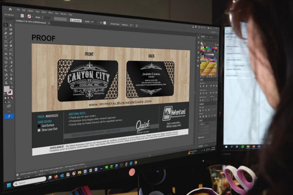Image resolution: width=293 pixels, height=195 pixels.
Task: Open Edit Toolbar three-dots button
Action: pos(9,111)
